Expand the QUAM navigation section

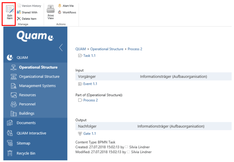point(22,58)
